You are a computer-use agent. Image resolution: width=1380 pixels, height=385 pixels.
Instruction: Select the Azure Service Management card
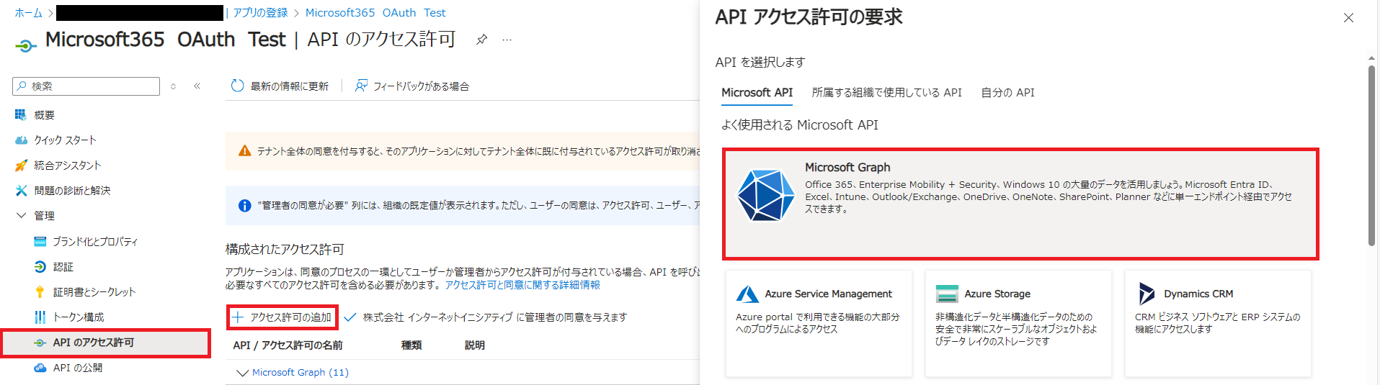pos(819,323)
